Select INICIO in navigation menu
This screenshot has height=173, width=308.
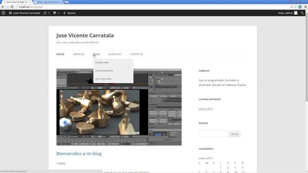pos(60,54)
